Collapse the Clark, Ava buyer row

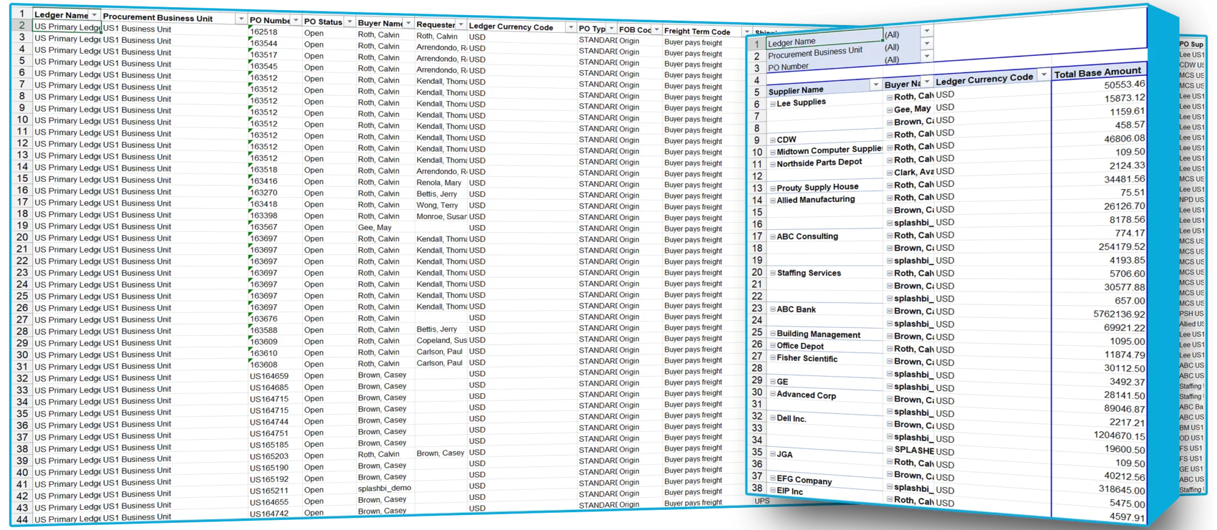890,173
